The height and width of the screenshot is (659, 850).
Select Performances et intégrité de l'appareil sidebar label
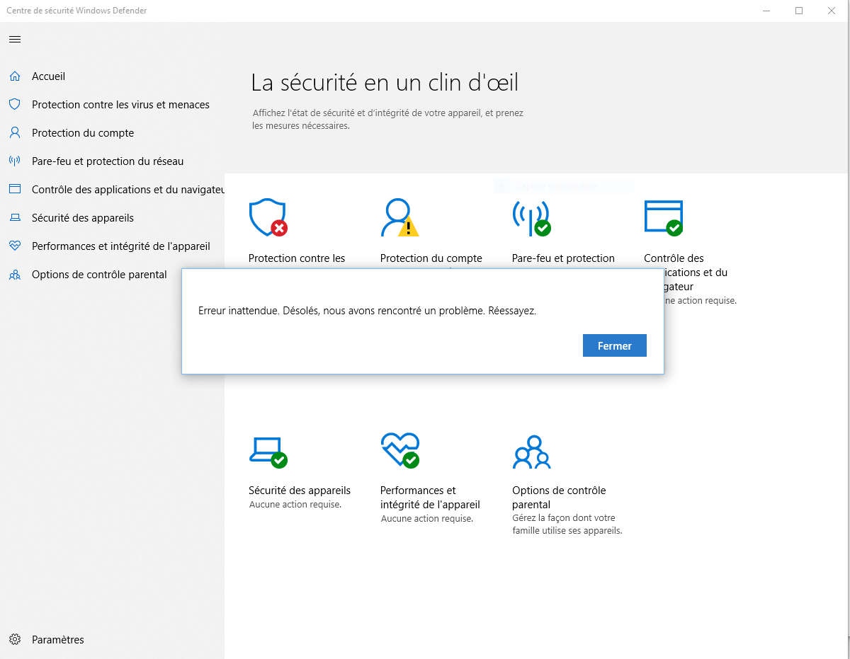tap(121, 246)
